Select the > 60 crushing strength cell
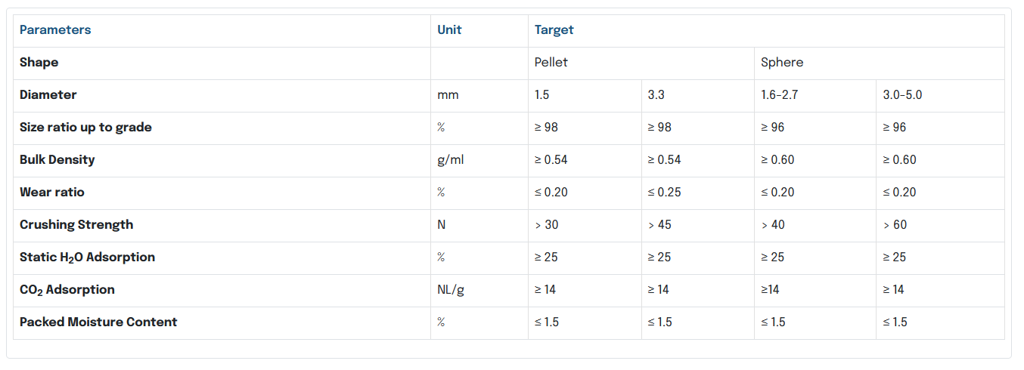Viewport: 1024px width, 370px height. (x=895, y=225)
